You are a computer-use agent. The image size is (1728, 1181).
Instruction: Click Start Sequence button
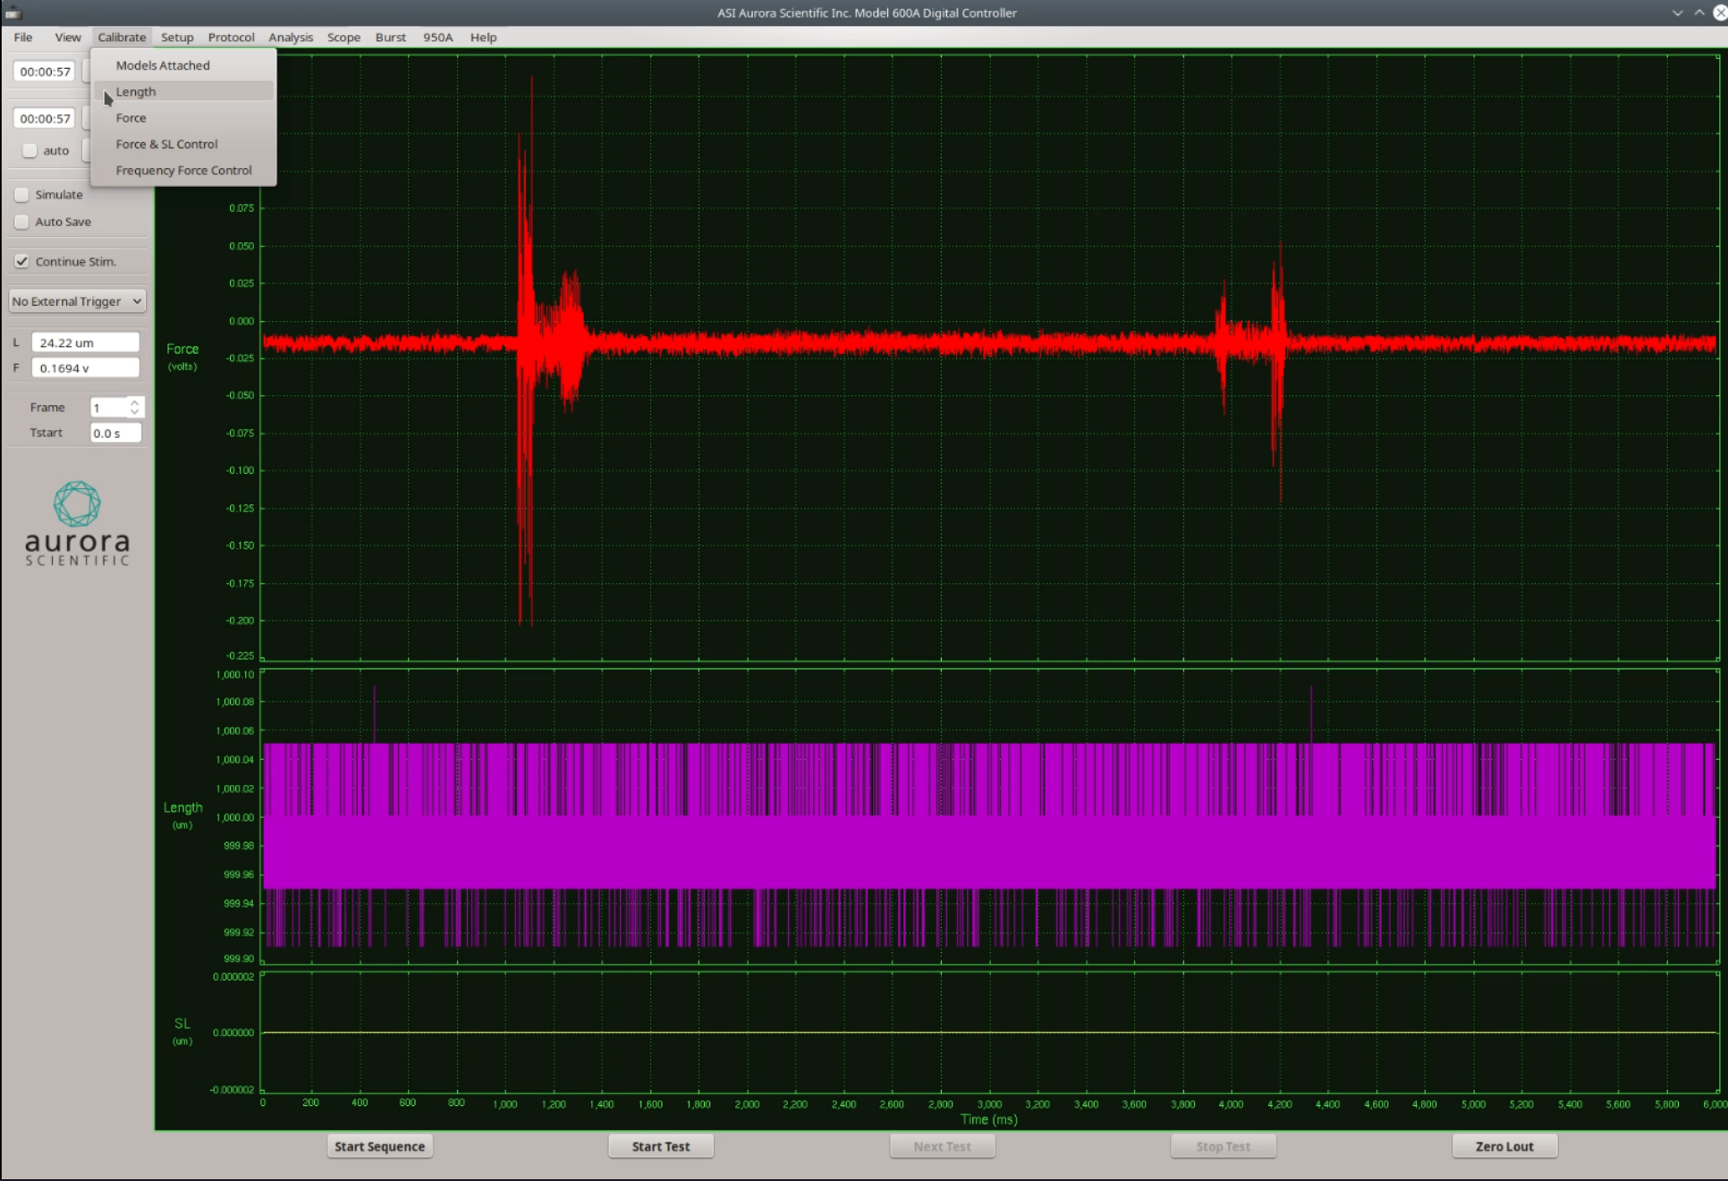[x=379, y=1146]
